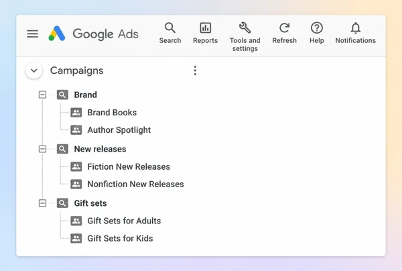This screenshot has height=271, width=402.
Task: Select the Nonfiction New Releases ad group
Action: (x=135, y=184)
